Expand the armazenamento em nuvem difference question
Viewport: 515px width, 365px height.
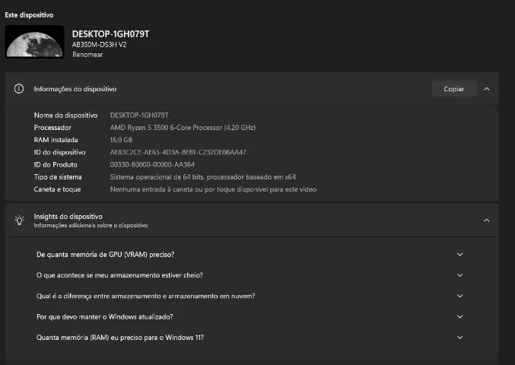click(459, 296)
